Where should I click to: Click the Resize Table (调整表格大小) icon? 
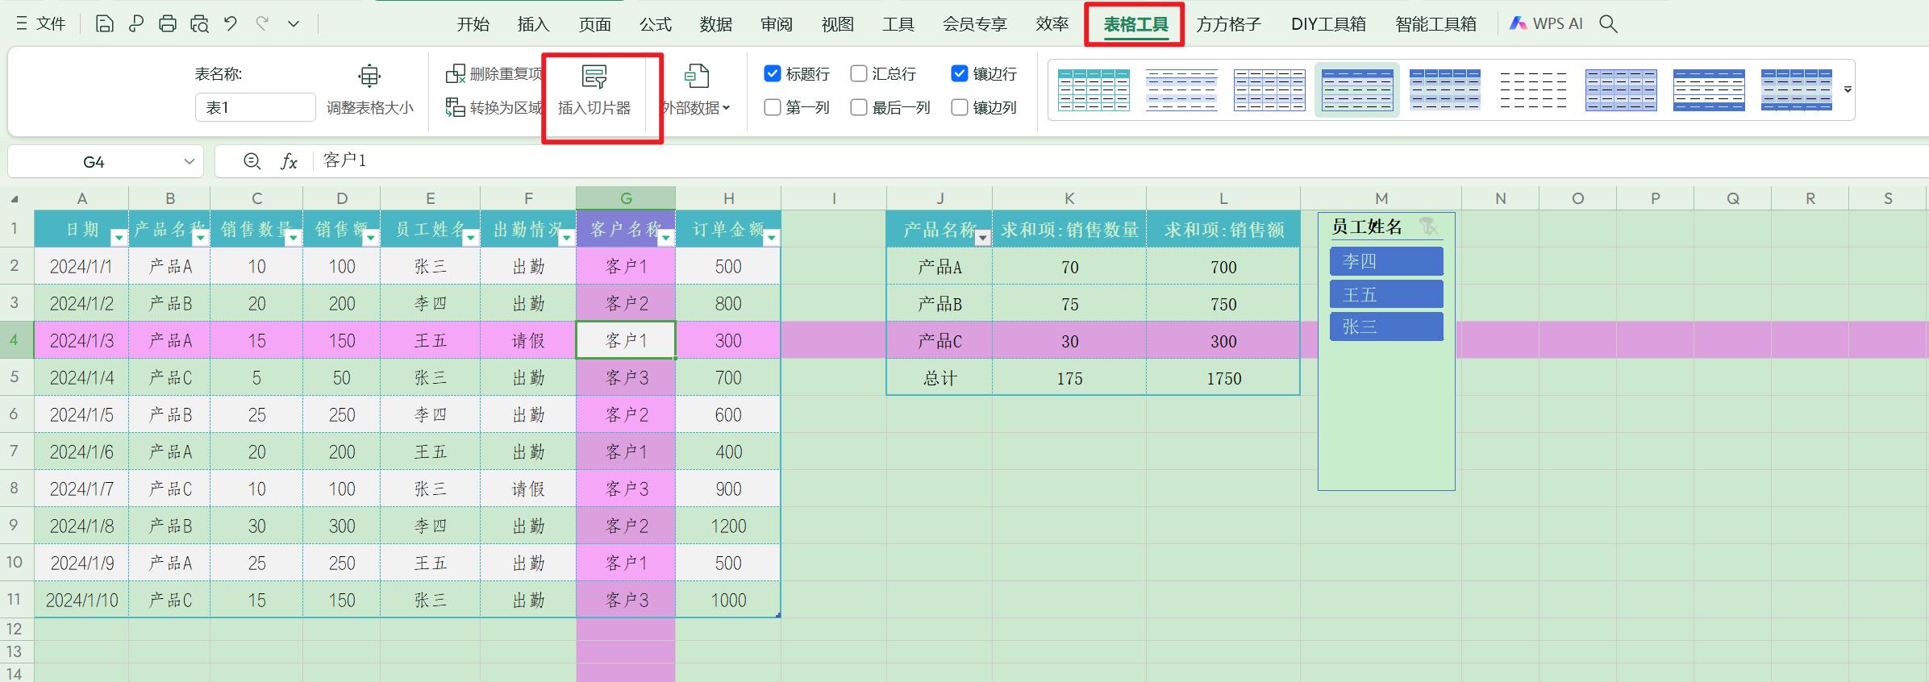(369, 77)
